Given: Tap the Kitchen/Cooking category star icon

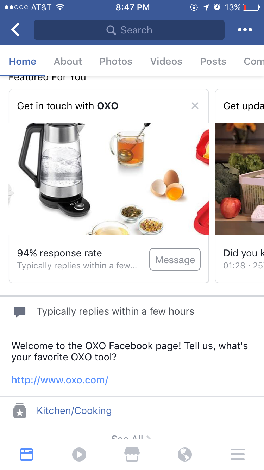Looking at the screenshot, I should point(20,411).
